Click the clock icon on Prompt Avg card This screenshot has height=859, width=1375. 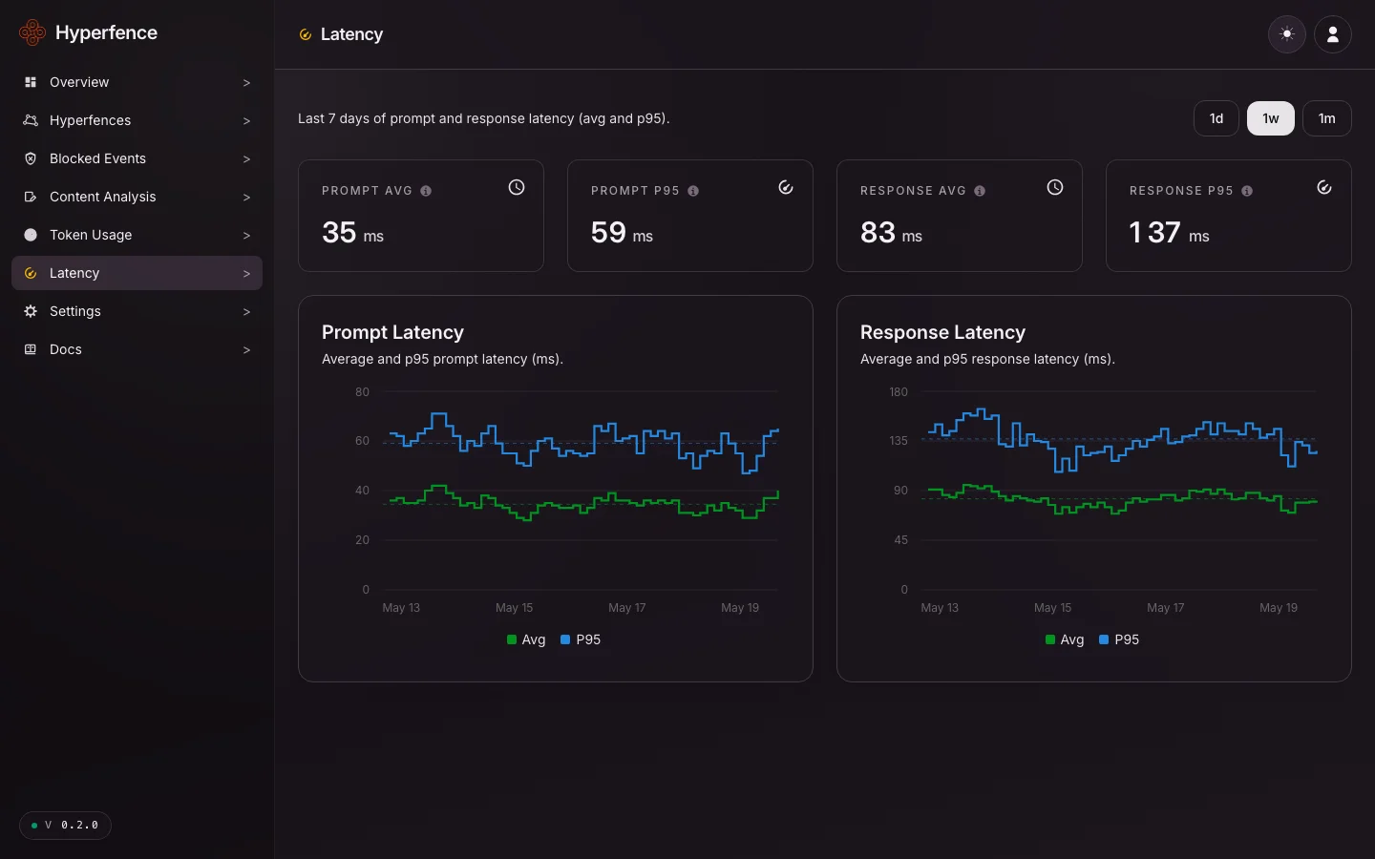(517, 187)
